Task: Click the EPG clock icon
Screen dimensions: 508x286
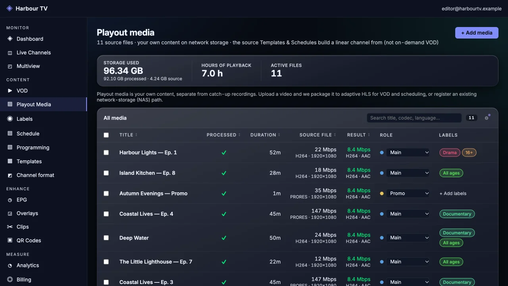Action: pyautogui.click(x=10, y=200)
